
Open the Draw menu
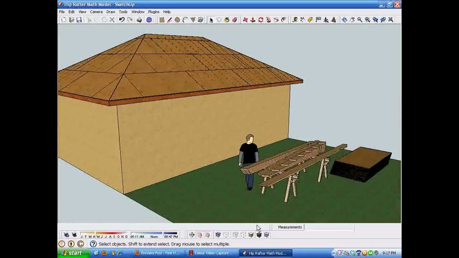pyautogui.click(x=110, y=12)
